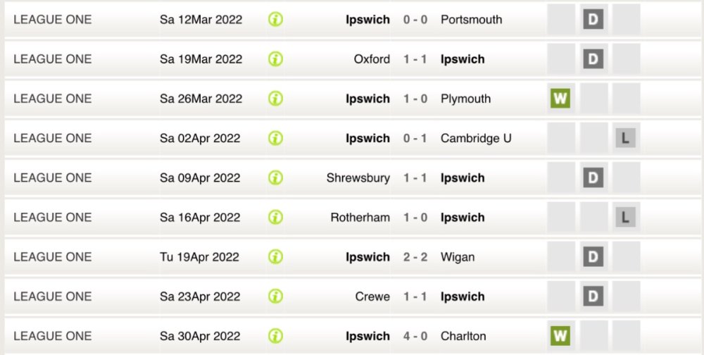Click info icon for Crewe vs Ipswich
704x355 pixels.
[x=276, y=296]
